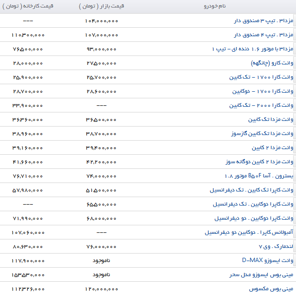
Task: Select factory price ۱۱۰,۳۰۰,۰۰۰
Action: [x=28, y=35]
